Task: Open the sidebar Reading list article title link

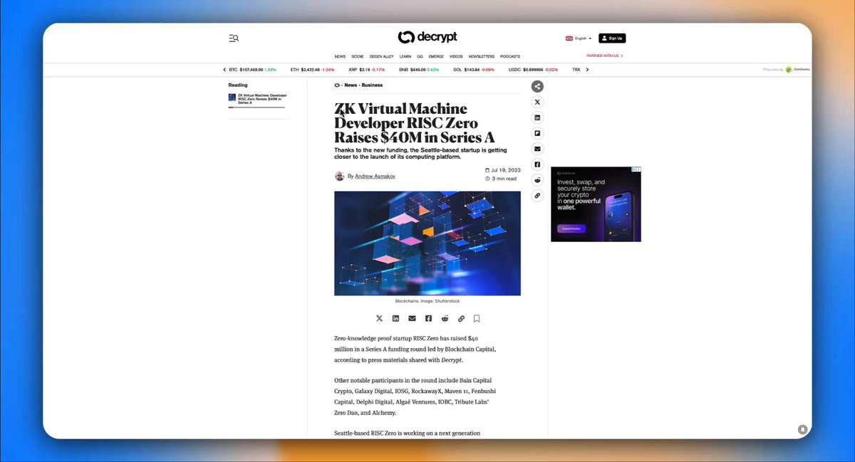Action: pos(262,99)
